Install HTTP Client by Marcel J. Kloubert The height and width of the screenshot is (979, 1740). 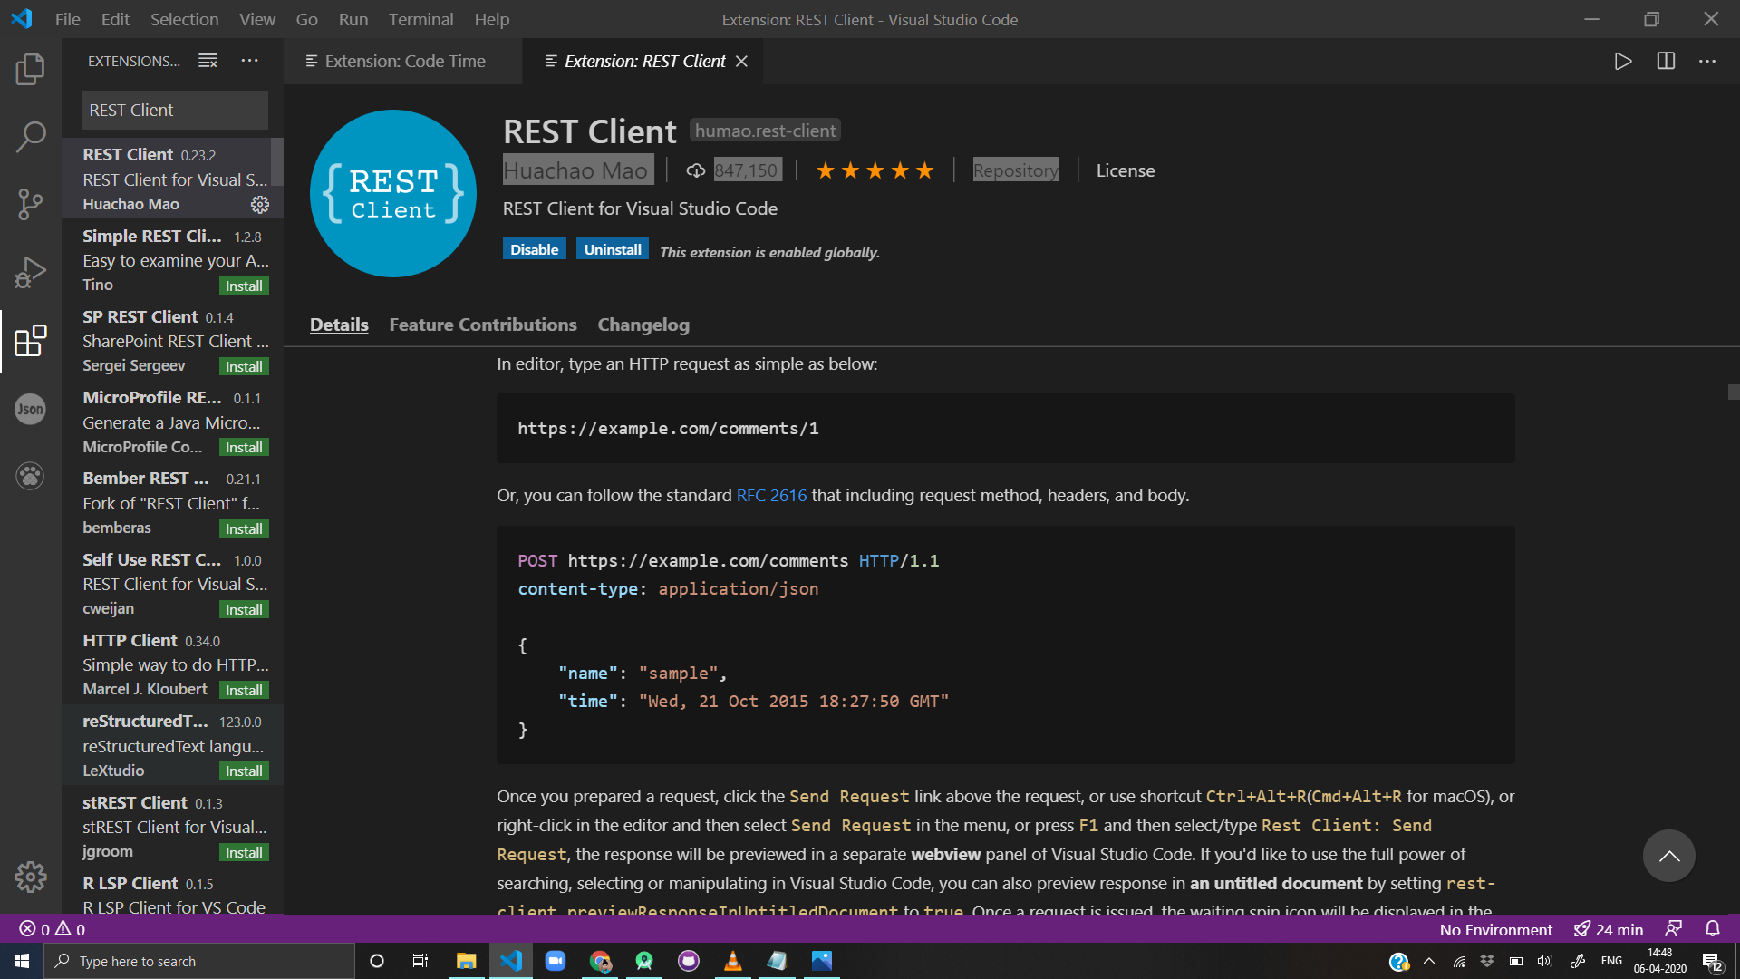tap(244, 690)
